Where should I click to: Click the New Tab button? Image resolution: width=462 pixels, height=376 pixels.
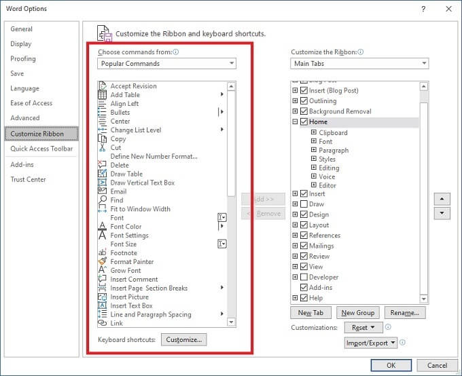coord(311,313)
